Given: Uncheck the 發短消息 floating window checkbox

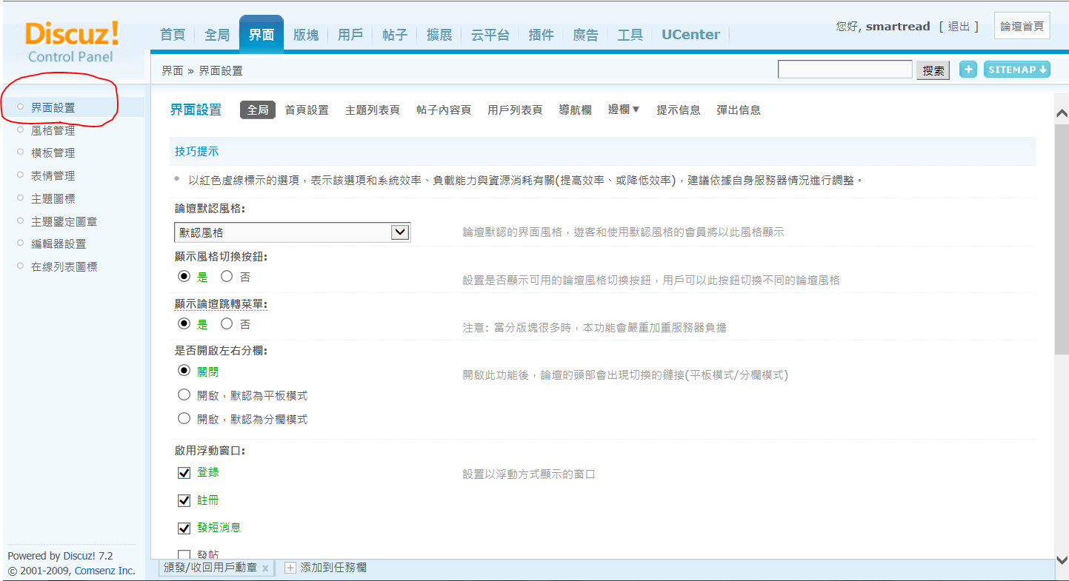Looking at the screenshot, I should (184, 528).
